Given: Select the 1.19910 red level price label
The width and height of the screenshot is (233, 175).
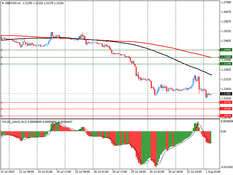Looking at the screenshot, I should click(226, 116).
